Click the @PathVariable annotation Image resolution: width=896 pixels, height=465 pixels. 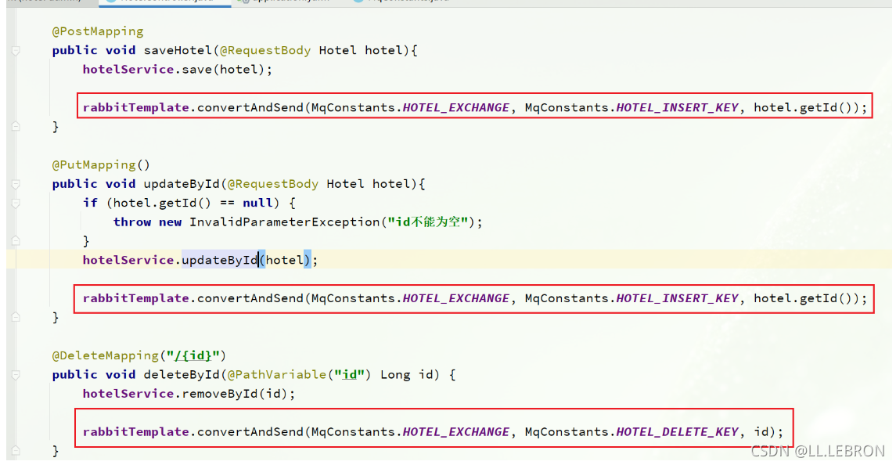point(276,375)
